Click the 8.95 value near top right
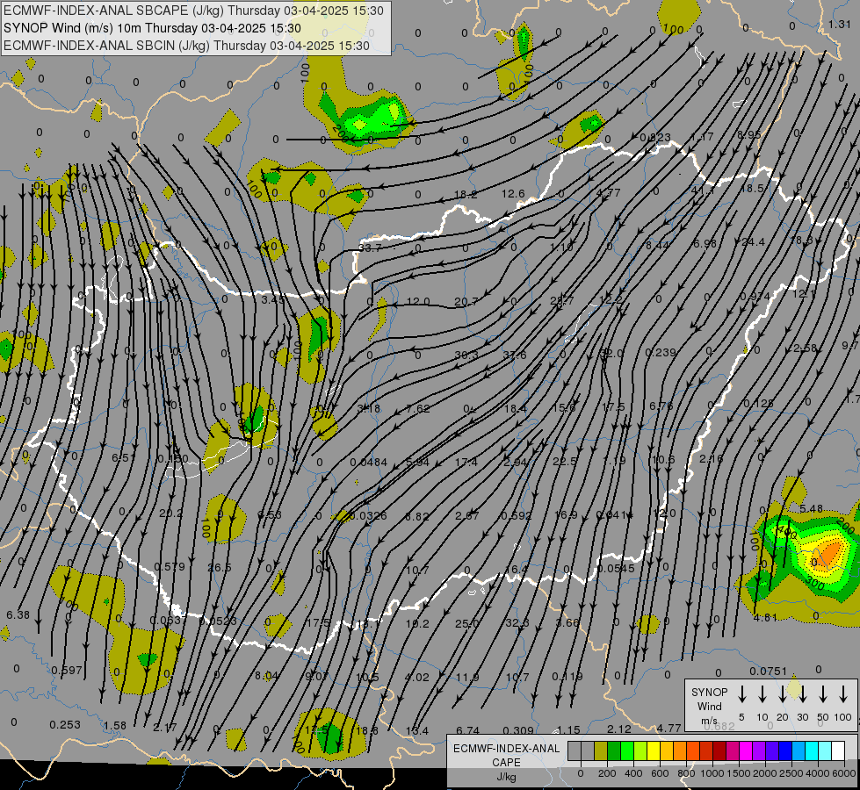This screenshot has height=790, width=860. point(748,134)
